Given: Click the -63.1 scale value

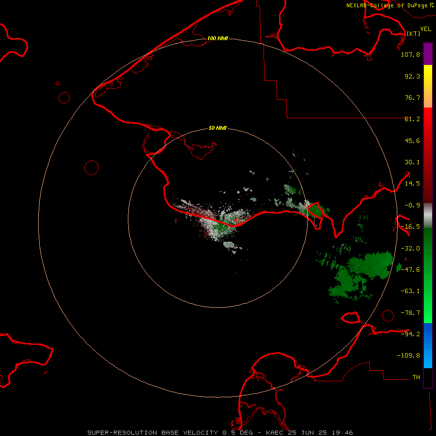Looking at the screenshot, I should pos(410,291).
